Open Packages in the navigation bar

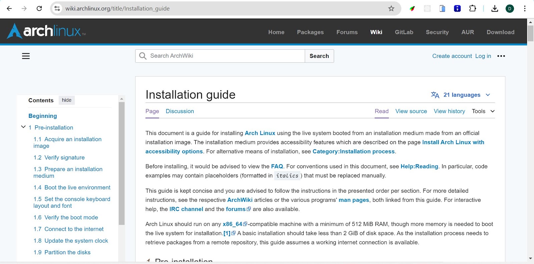click(x=310, y=32)
